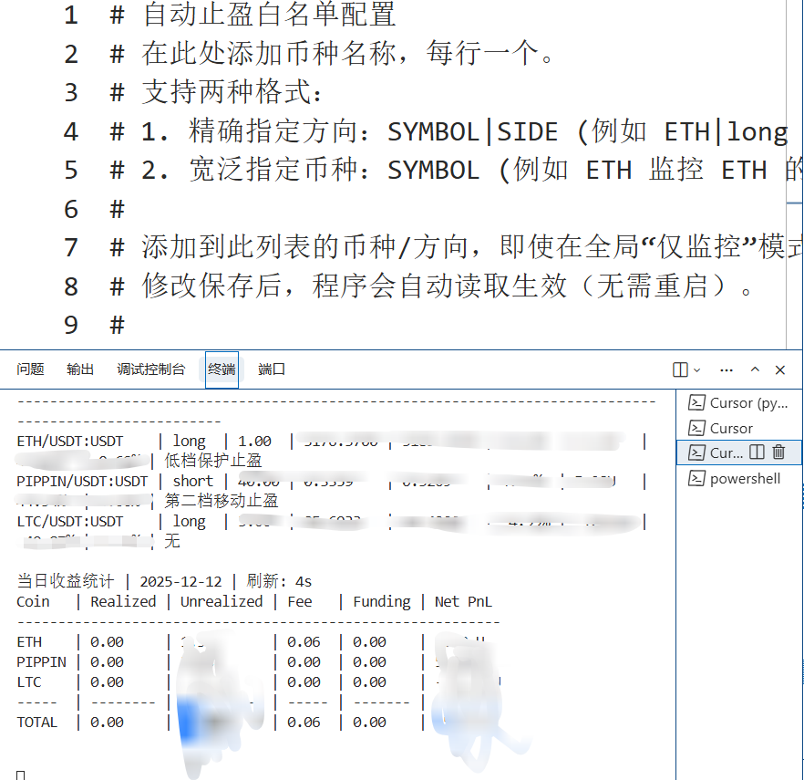Open the 问题 panel tab

(x=30, y=369)
